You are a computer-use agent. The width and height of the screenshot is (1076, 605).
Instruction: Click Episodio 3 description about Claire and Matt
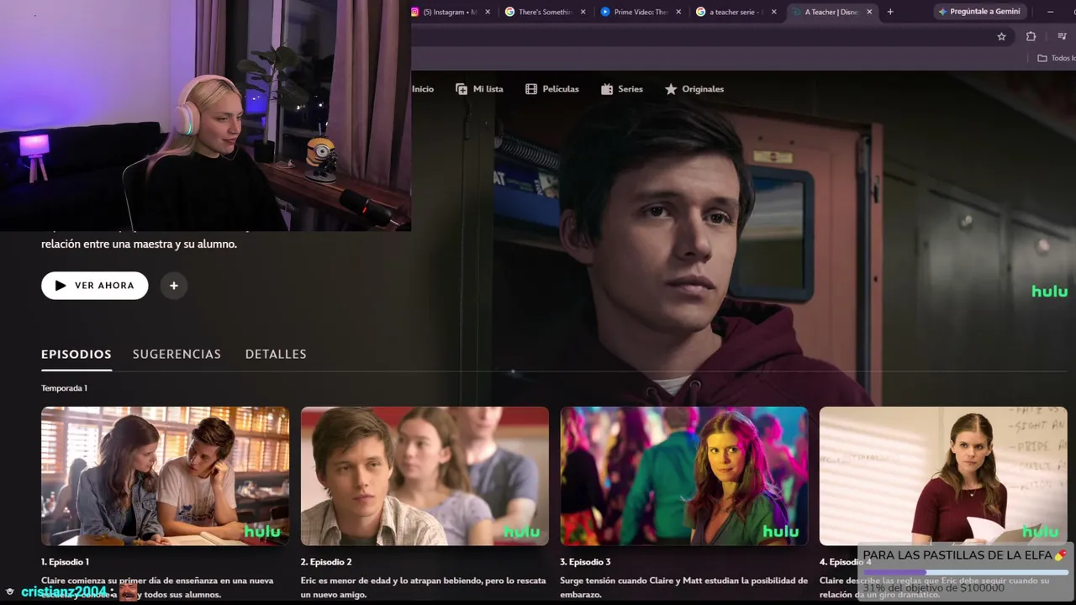click(684, 587)
